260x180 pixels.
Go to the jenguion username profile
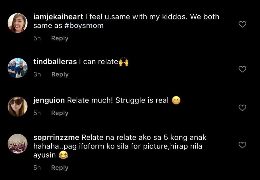coord(49,101)
